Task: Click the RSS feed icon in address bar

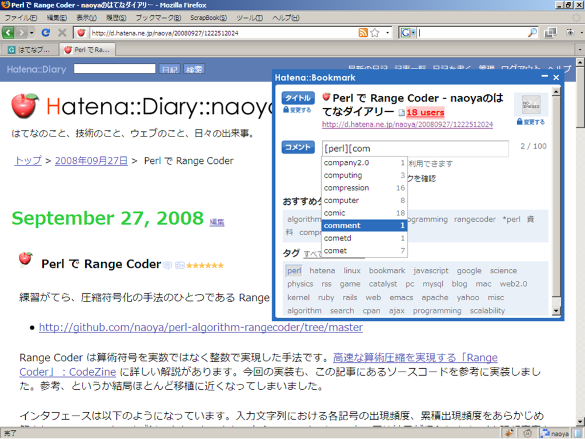Action: (x=363, y=33)
